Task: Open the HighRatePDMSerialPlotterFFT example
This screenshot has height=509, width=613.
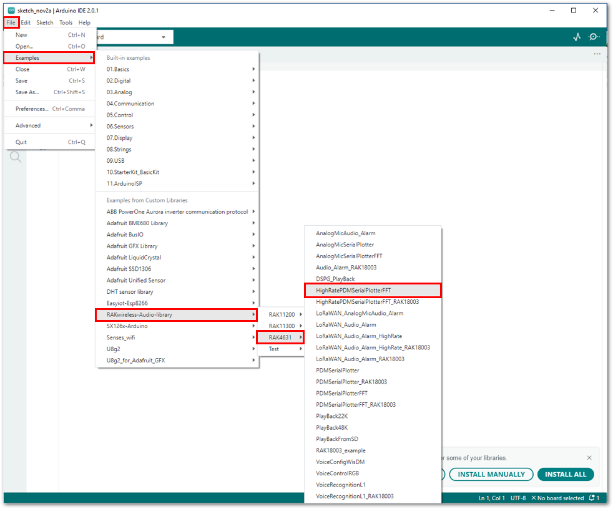Action: tap(373, 291)
